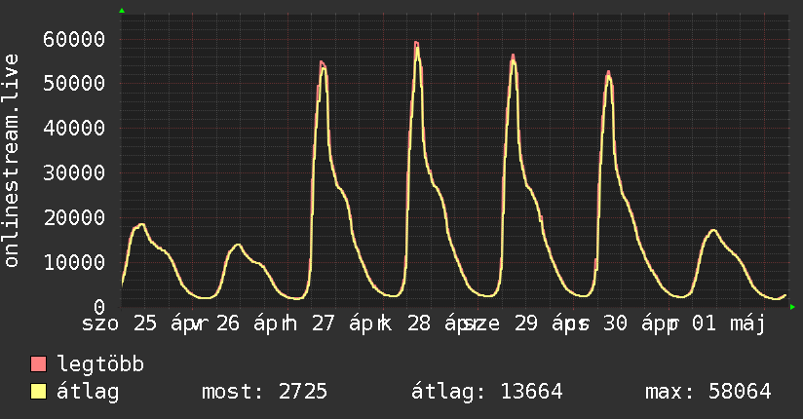Click the 40000 y-axis label
The height and width of the screenshot is (419, 803).
pos(74,128)
